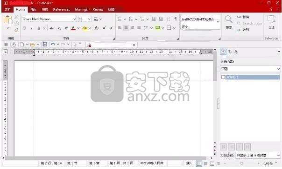Toggle Italic formatting
The width and height of the screenshot is (282, 169).
[32, 28]
